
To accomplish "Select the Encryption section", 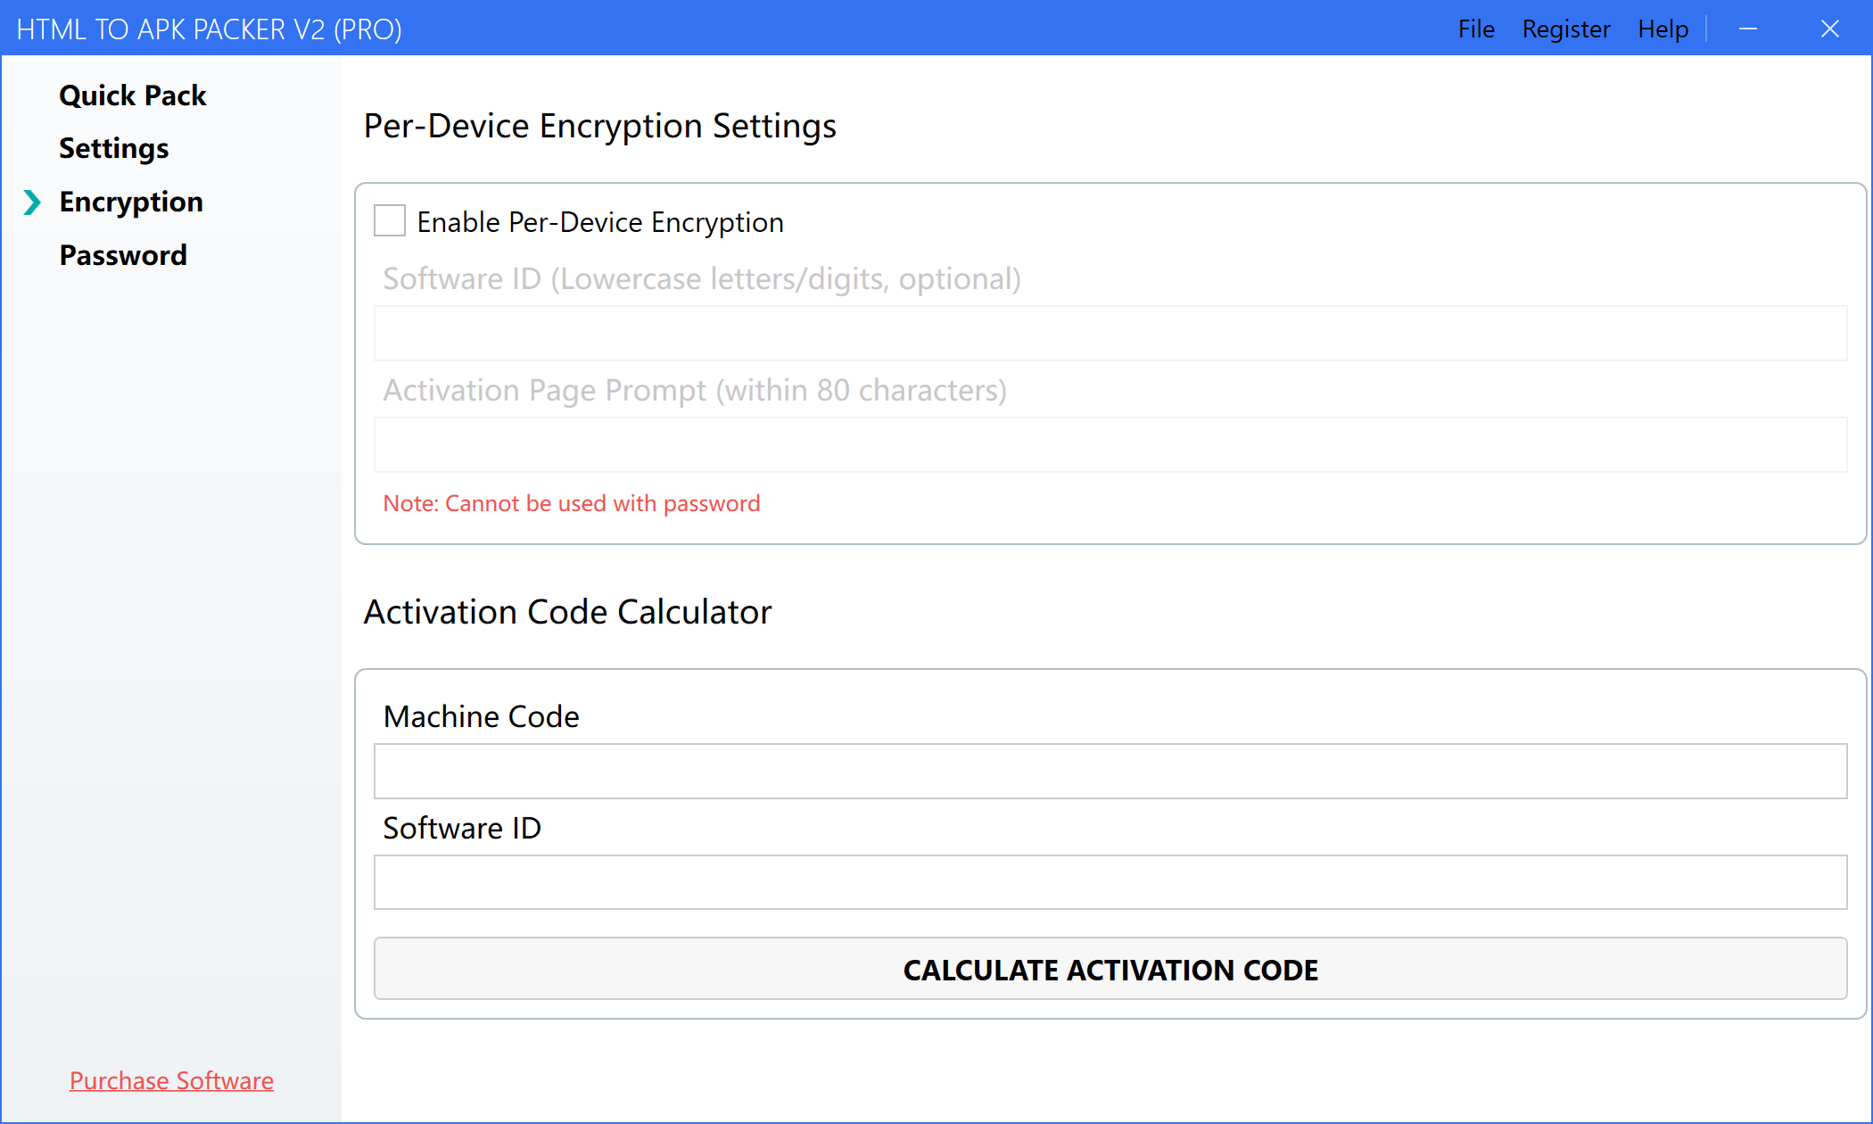I will [x=131, y=202].
